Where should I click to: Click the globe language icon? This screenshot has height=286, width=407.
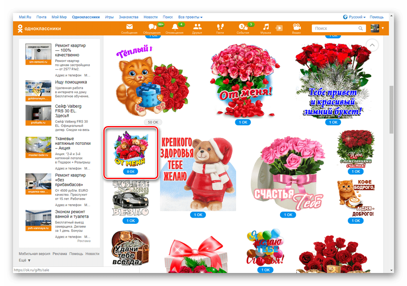point(345,17)
